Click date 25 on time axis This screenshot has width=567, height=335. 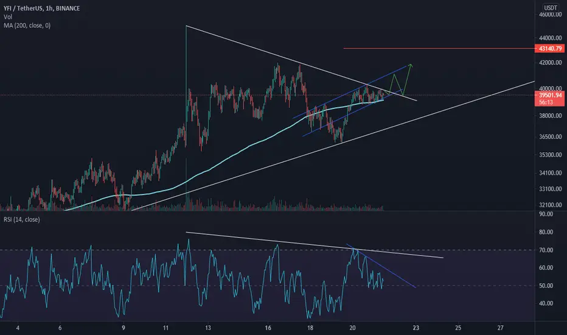pyautogui.click(x=458, y=328)
